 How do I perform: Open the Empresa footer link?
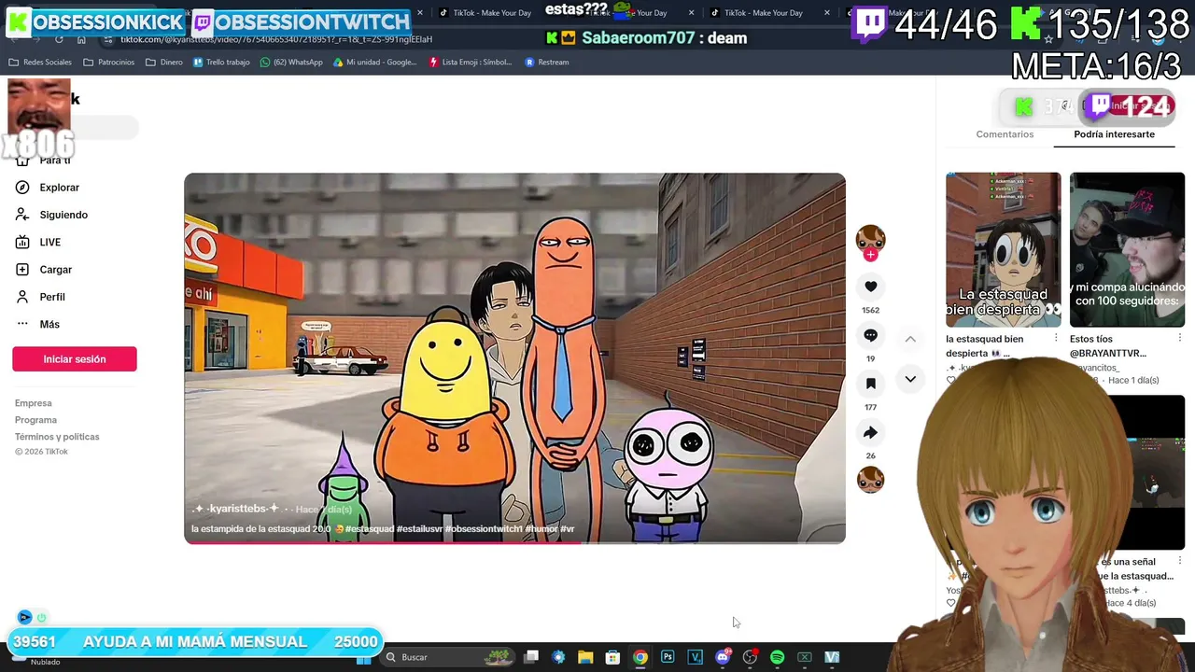[x=34, y=403]
